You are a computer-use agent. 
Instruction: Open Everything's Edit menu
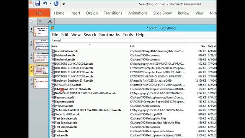point(65,34)
